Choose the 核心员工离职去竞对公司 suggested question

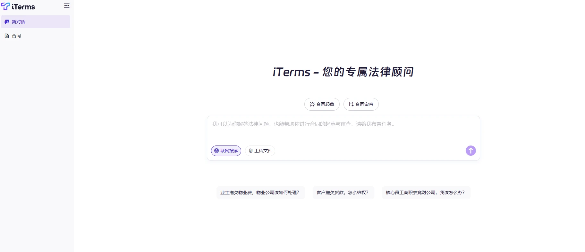tap(426, 193)
